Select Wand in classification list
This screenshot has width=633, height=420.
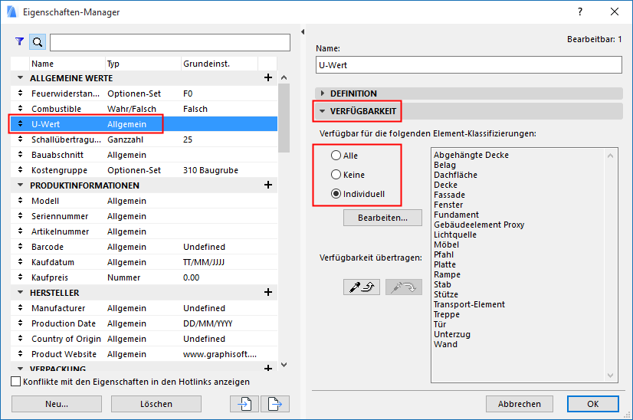click(x=445, y=344)
